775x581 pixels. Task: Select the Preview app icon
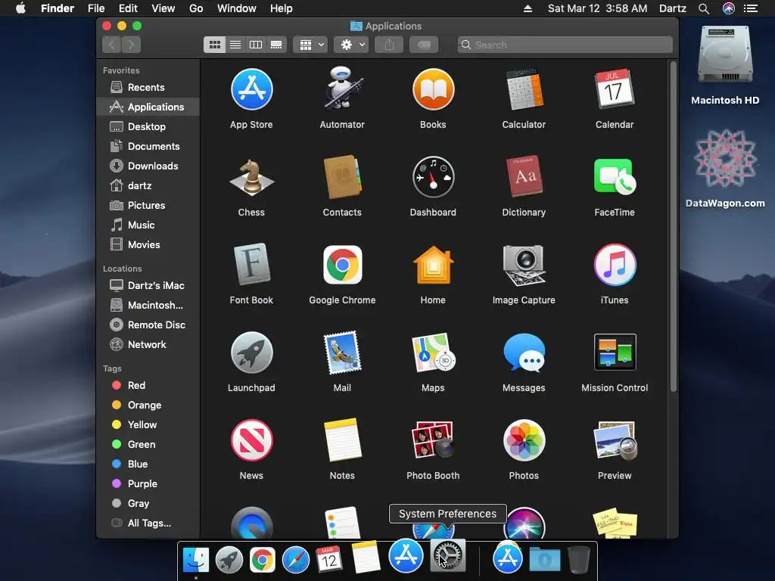pos(615,440)
